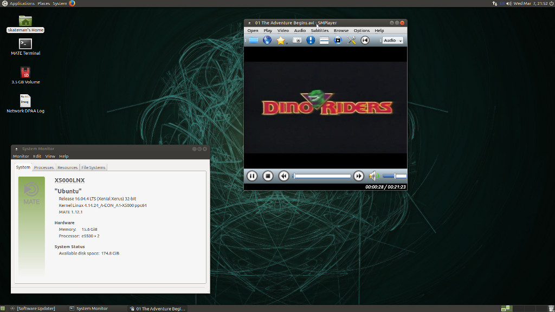Screen dimensions: 555x312
Task: Open the SMPlayer Subtitles menu
Action: click(x=320, y=30)
